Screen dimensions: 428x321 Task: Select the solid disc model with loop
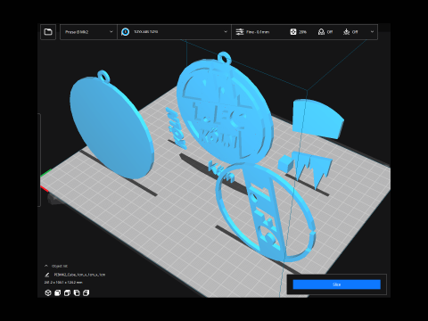click(x=111, y=128)
